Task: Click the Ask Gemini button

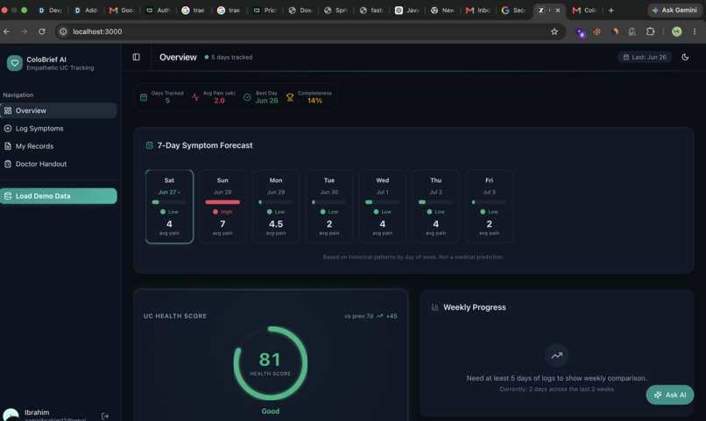Action: (x=674, y=10)
